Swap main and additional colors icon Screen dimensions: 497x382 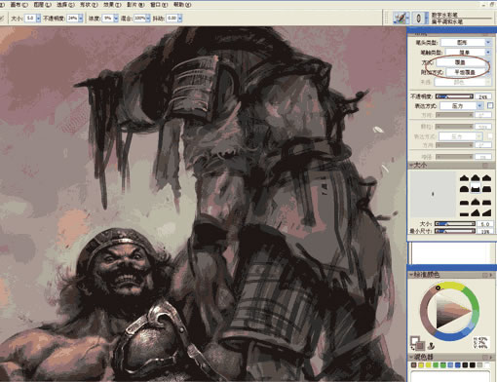pyautogui.click(x=412, y=348)
